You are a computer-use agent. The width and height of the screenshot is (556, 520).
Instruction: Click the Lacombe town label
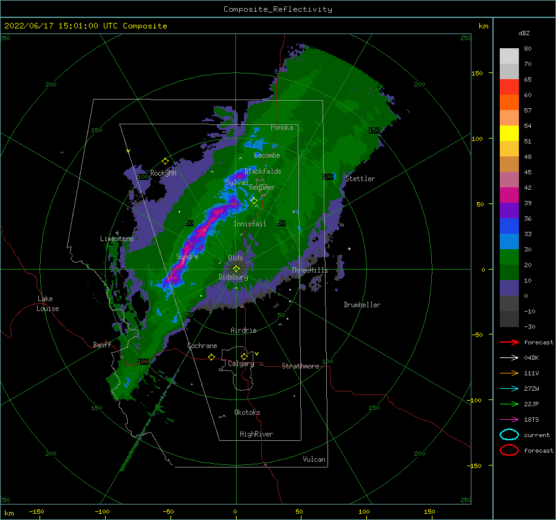pos(267,155)
